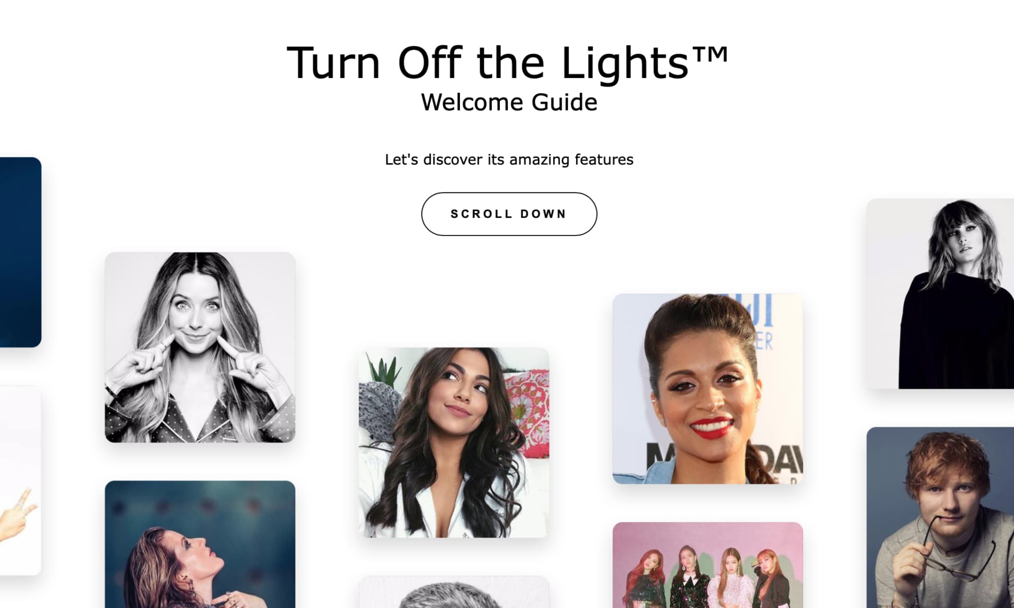Select the Welcome Guide heading text
1014x608 pixels.
[507, 102]
